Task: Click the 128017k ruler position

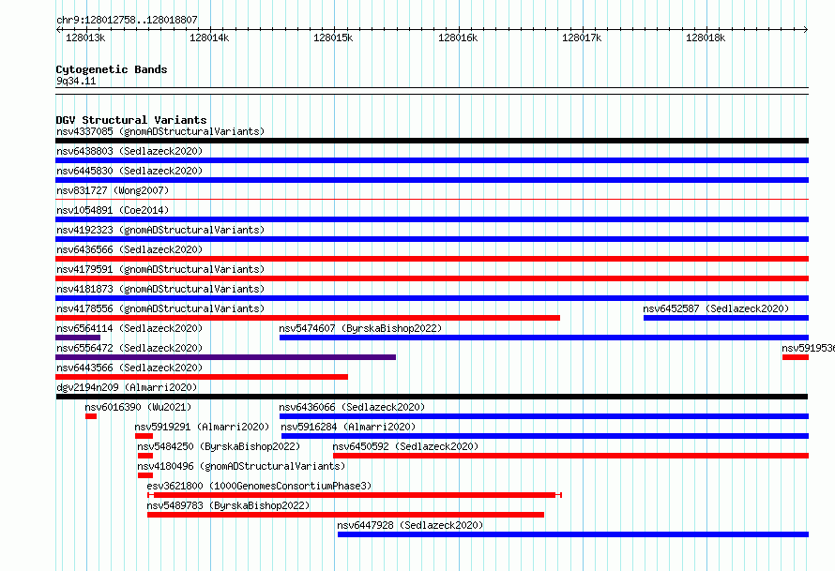Action: coord(582,38)
